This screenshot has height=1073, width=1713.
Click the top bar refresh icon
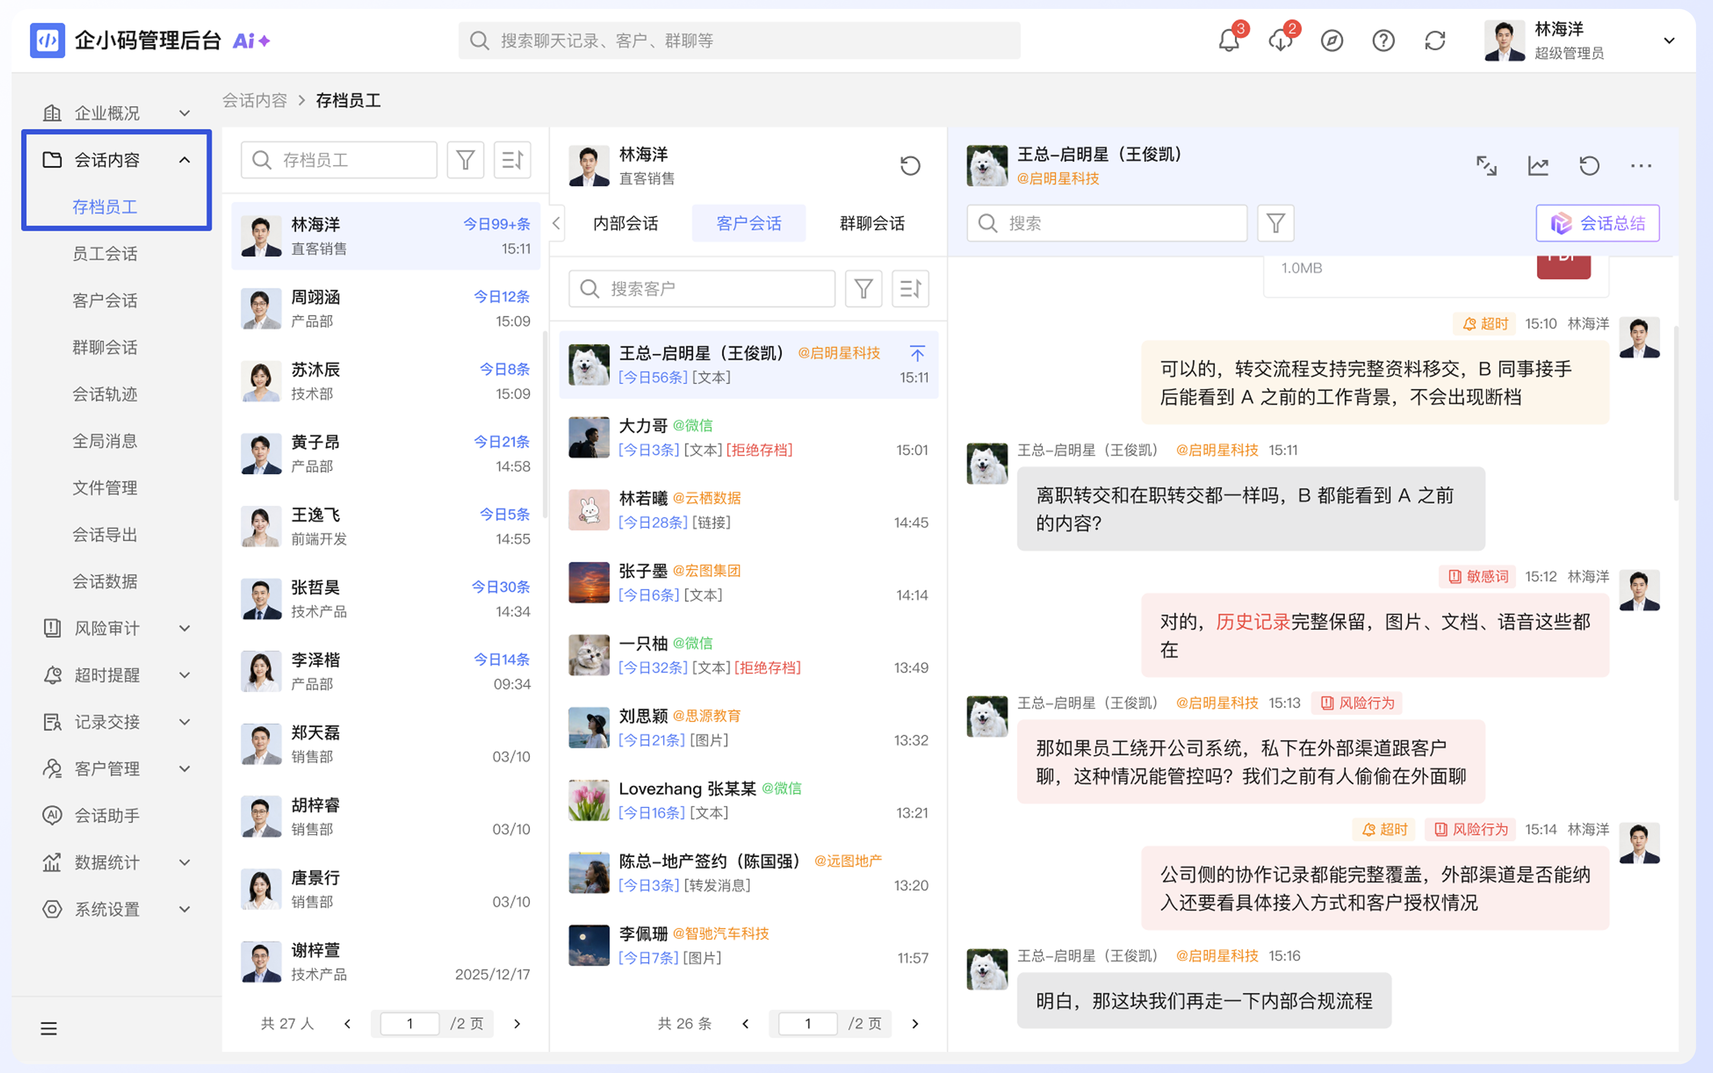[x=1435, y=41]
